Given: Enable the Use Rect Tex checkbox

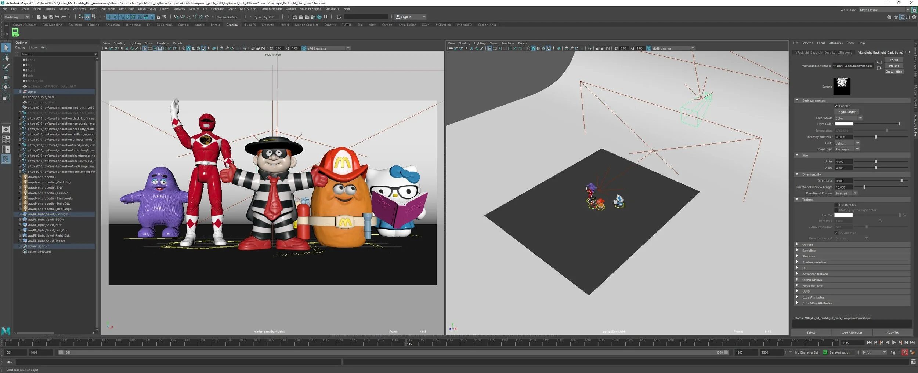Looking at the screenshot, I should point(836,205).
